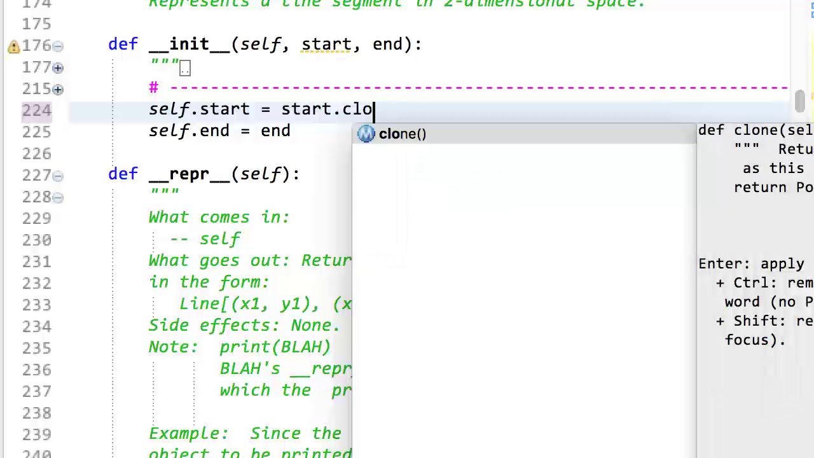Screen dimensions: 814x458
Task: Click the 'in the form:' docstring line
Action: (x=209, y=282)
